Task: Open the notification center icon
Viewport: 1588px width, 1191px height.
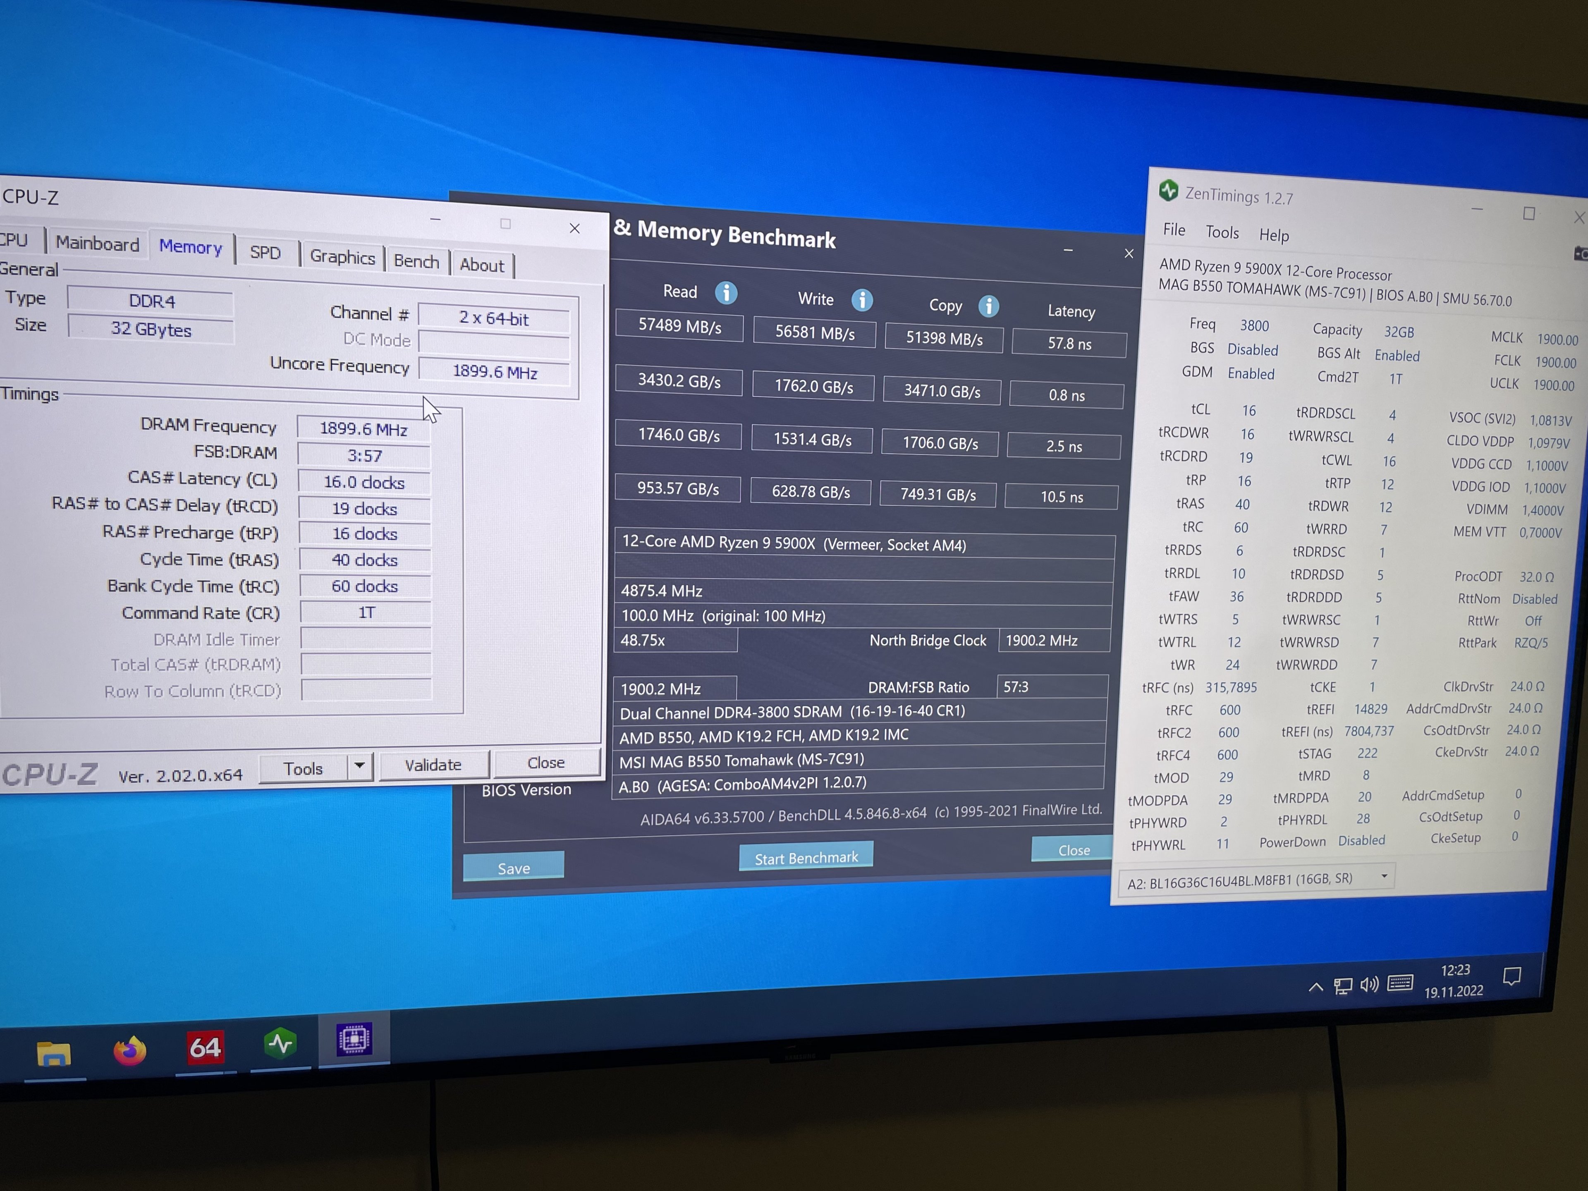Action: 1512,976
